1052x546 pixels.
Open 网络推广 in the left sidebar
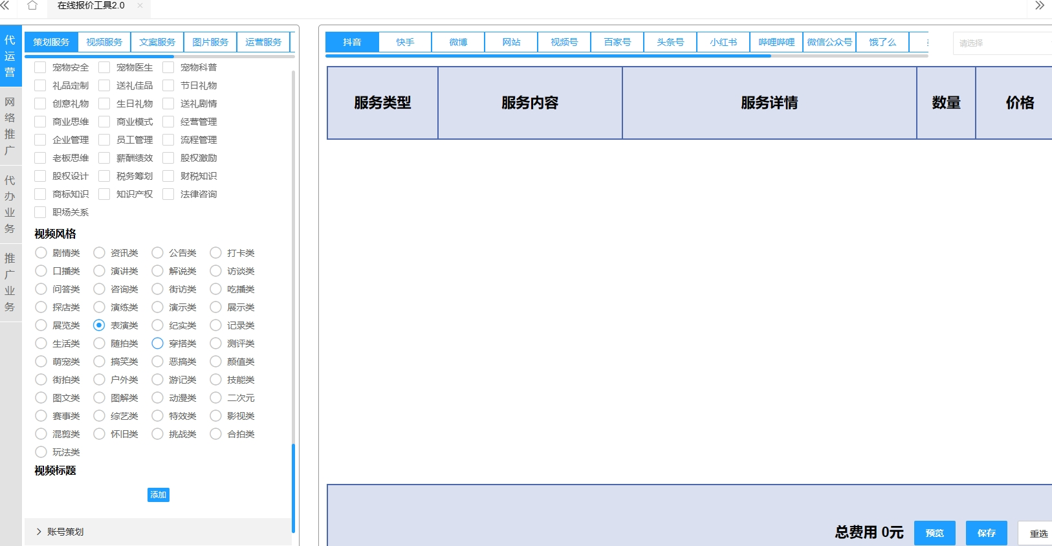(x=10, y=126)
